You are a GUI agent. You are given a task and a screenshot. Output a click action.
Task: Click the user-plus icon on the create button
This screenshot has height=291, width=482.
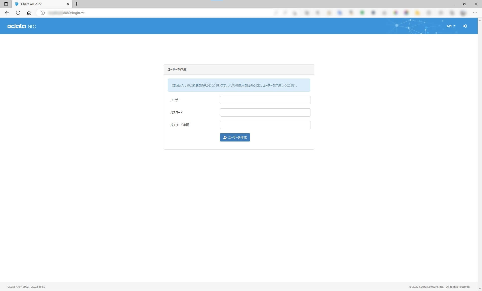(225, 137)
